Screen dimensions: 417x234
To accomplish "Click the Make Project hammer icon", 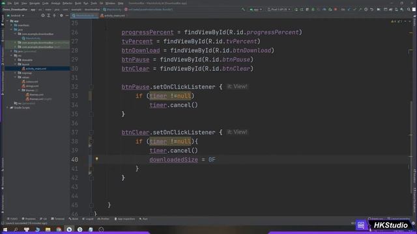I will pos(243,9).
